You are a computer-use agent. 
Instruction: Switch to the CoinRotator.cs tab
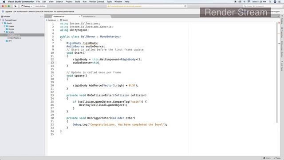point(89,16)
